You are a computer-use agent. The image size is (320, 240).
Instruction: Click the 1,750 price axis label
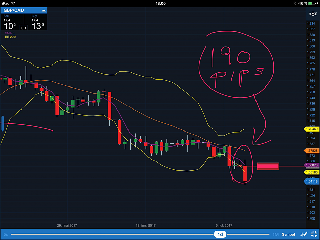tap(311, 92)
